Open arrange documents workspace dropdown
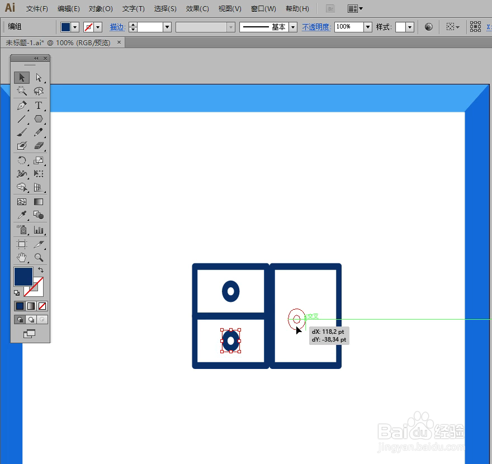Image resolution: width=492 pixels, height=464 pixels. [x=355, y=9]
